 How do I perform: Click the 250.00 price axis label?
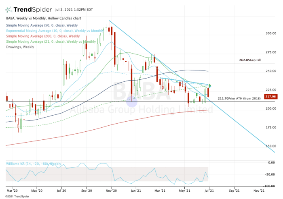pyautogui.click(x=271, y=71)
